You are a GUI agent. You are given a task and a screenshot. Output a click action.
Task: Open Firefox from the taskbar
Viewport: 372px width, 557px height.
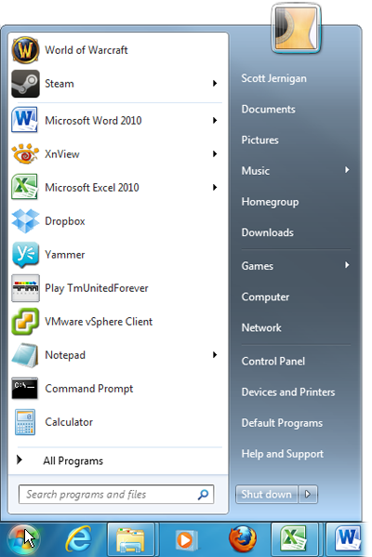(x=243, y=539)
